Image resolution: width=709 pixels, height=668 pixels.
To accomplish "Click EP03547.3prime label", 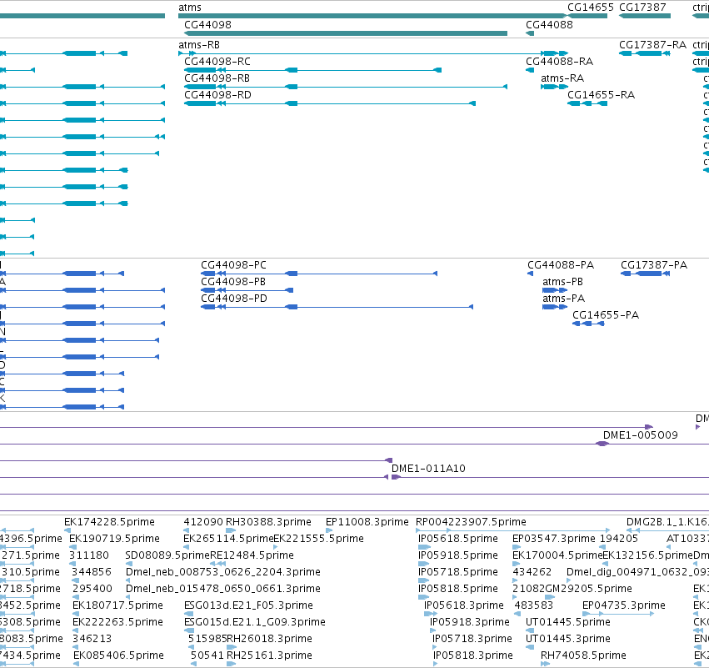I will pyautogui.click(x=553, y=539).
